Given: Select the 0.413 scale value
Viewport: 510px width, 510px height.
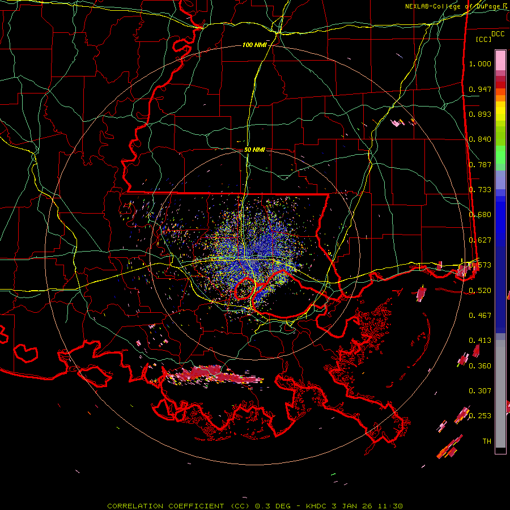Looking at the screenshot, I should 480,341.
